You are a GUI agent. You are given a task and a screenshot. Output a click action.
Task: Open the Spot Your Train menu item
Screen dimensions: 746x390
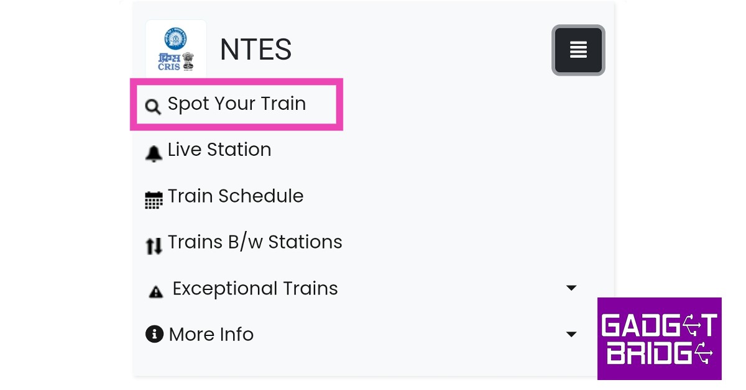pyautogui.click(x=237, y=104)
